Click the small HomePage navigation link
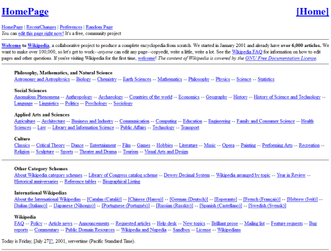The height and width of the screenshot is (251, 331). pyautogui.click(x=12, y=27)
